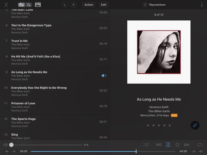
Task: Toggle auto artwork image icon
Action: [38, 5]
